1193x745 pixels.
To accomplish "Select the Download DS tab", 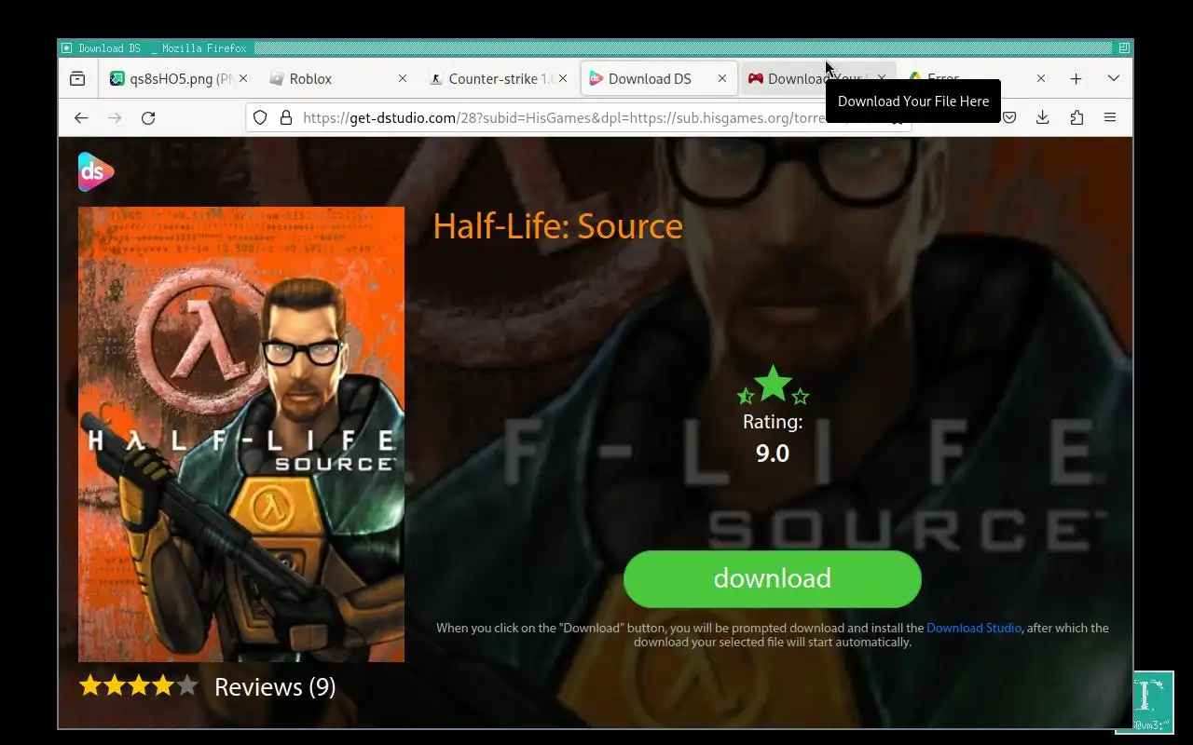I will (x=657, y=79).
